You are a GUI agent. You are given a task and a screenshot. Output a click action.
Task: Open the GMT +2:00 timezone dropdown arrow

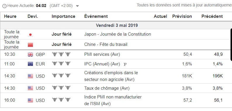click(x=77, y=6)
